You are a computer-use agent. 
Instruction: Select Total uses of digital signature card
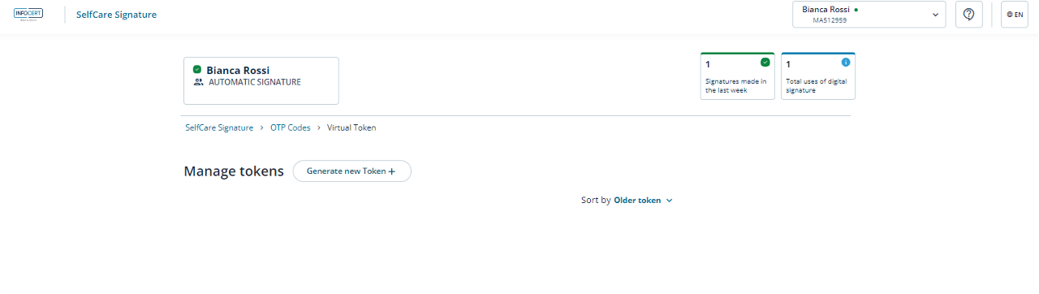coord(818,76)
